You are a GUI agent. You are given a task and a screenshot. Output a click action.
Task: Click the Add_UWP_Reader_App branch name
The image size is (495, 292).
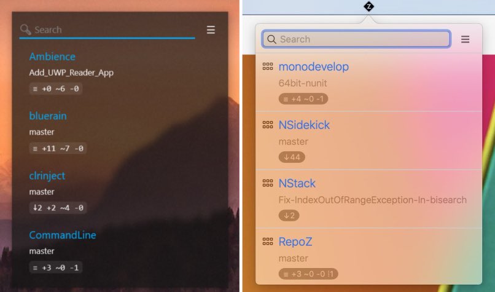point(71,73)
